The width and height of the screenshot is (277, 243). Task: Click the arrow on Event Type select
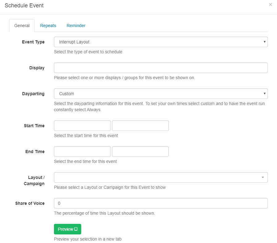coord(264,42)
